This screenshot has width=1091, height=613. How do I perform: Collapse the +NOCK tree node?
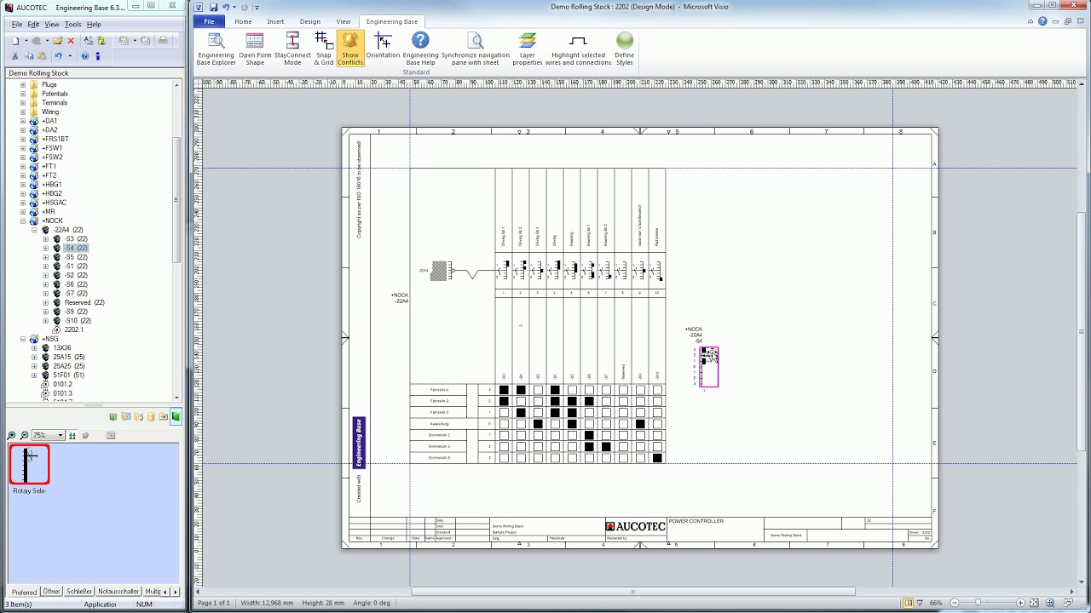[23, 221]
